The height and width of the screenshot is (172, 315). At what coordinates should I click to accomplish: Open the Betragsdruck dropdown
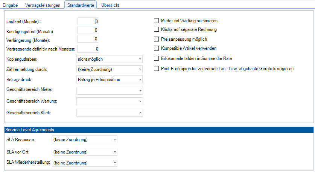click(109, 79)
